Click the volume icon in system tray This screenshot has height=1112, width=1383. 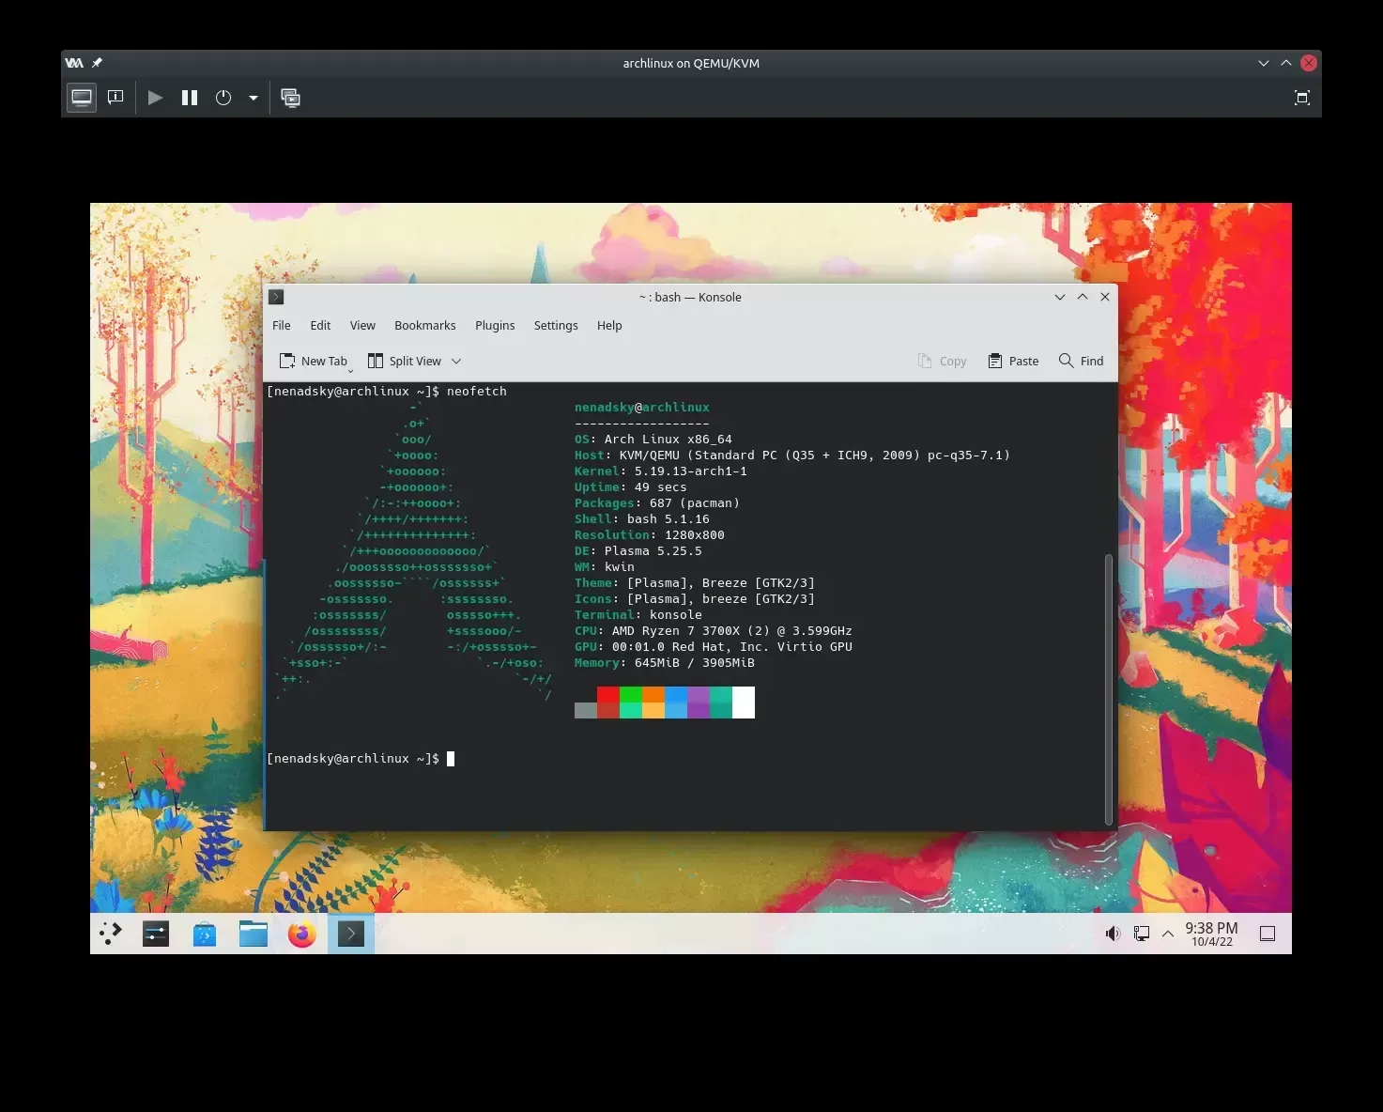(1113, 934)
